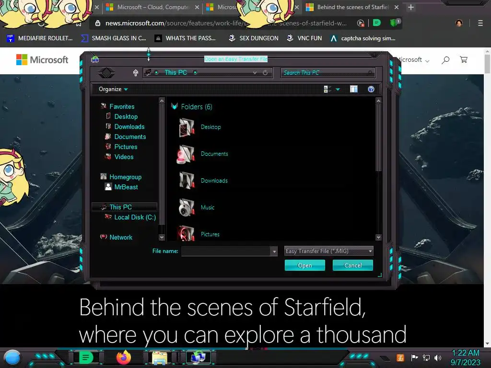Open the browser profile avatar icon
This screenshot has width=491, height=368.
459,23
